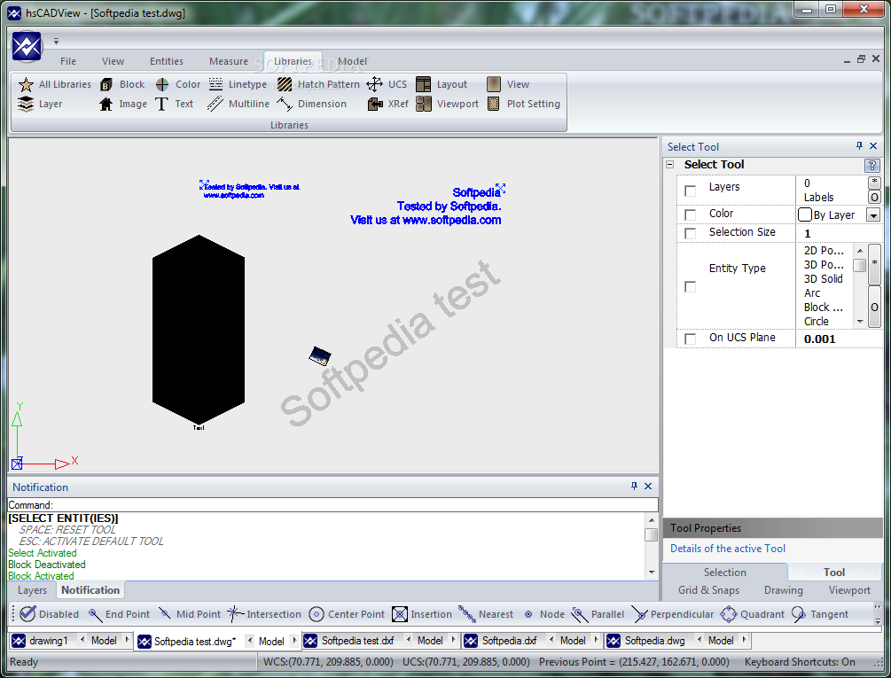Open the XRef library icon

tap(375, 104)
